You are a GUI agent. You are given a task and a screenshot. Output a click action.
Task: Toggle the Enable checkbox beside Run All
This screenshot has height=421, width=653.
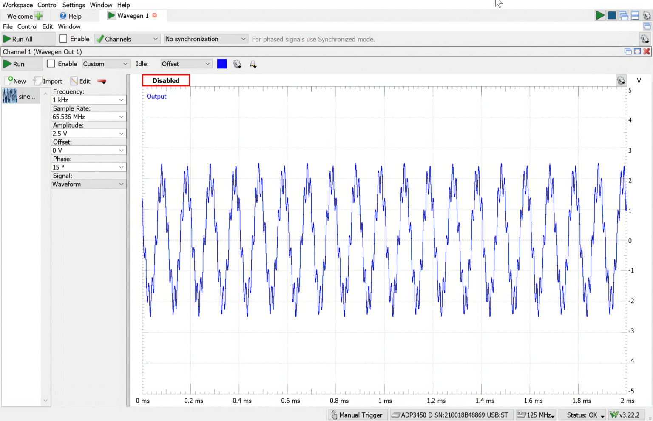tap(63, 38)
